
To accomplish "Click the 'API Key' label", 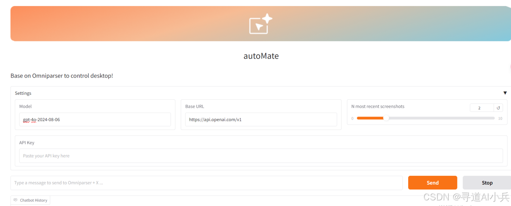I will click(27, 143).
